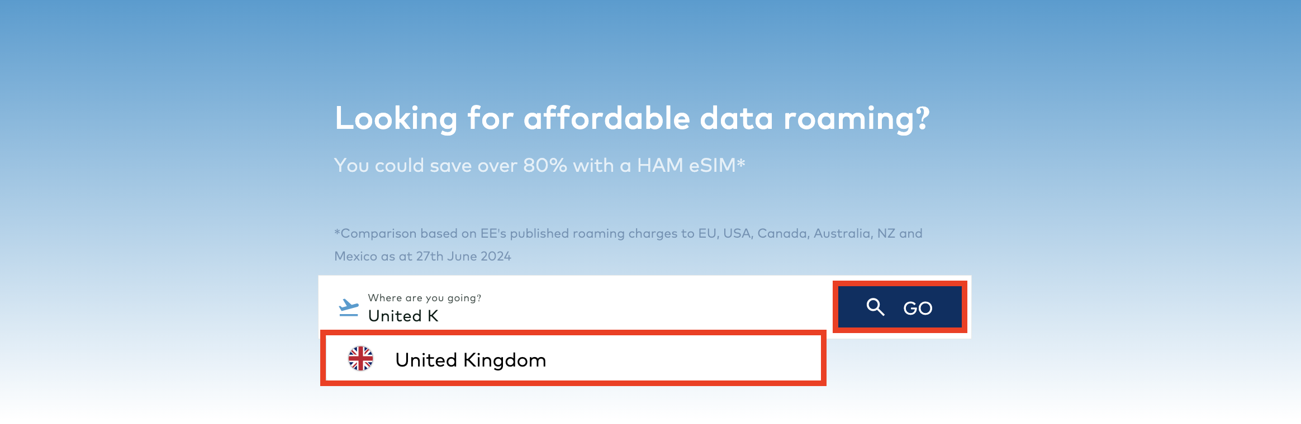Select United Kingdom from the suggestions
Viewport: 1301px width, 424px height.
pos(471,360)
